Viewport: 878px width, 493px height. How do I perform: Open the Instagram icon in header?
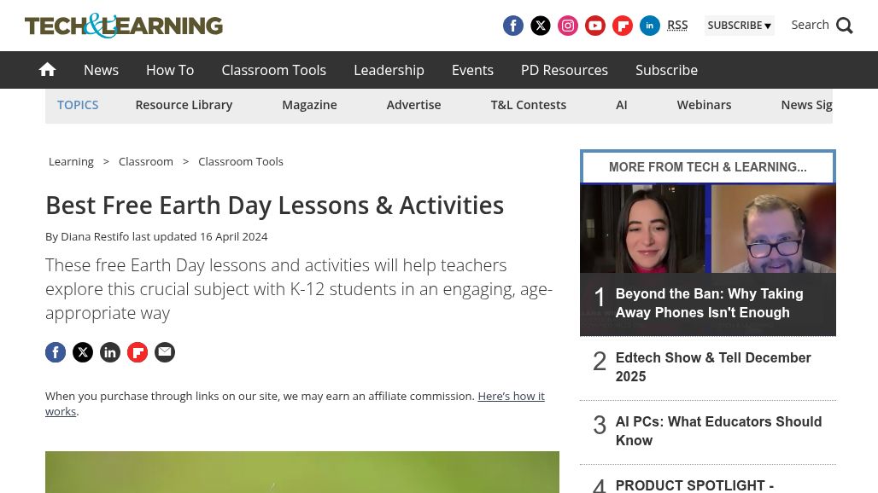point(568,26)
